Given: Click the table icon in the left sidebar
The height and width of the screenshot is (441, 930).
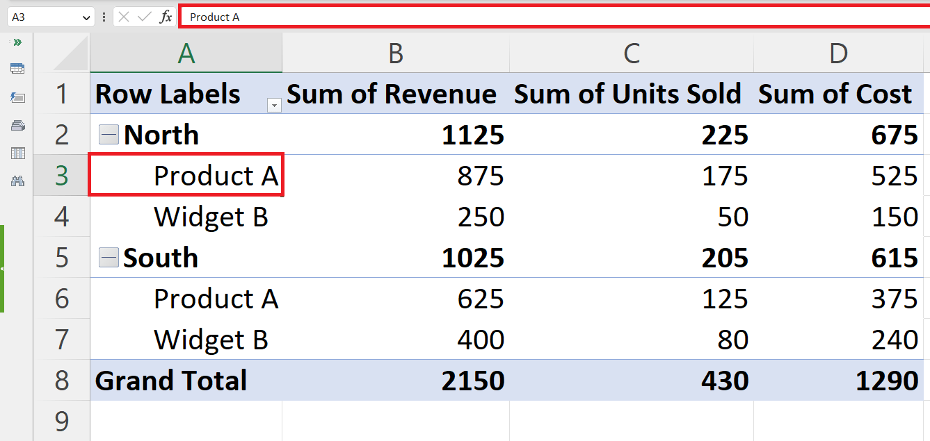Looking at the screenshot, I should [x=17, y=67].
